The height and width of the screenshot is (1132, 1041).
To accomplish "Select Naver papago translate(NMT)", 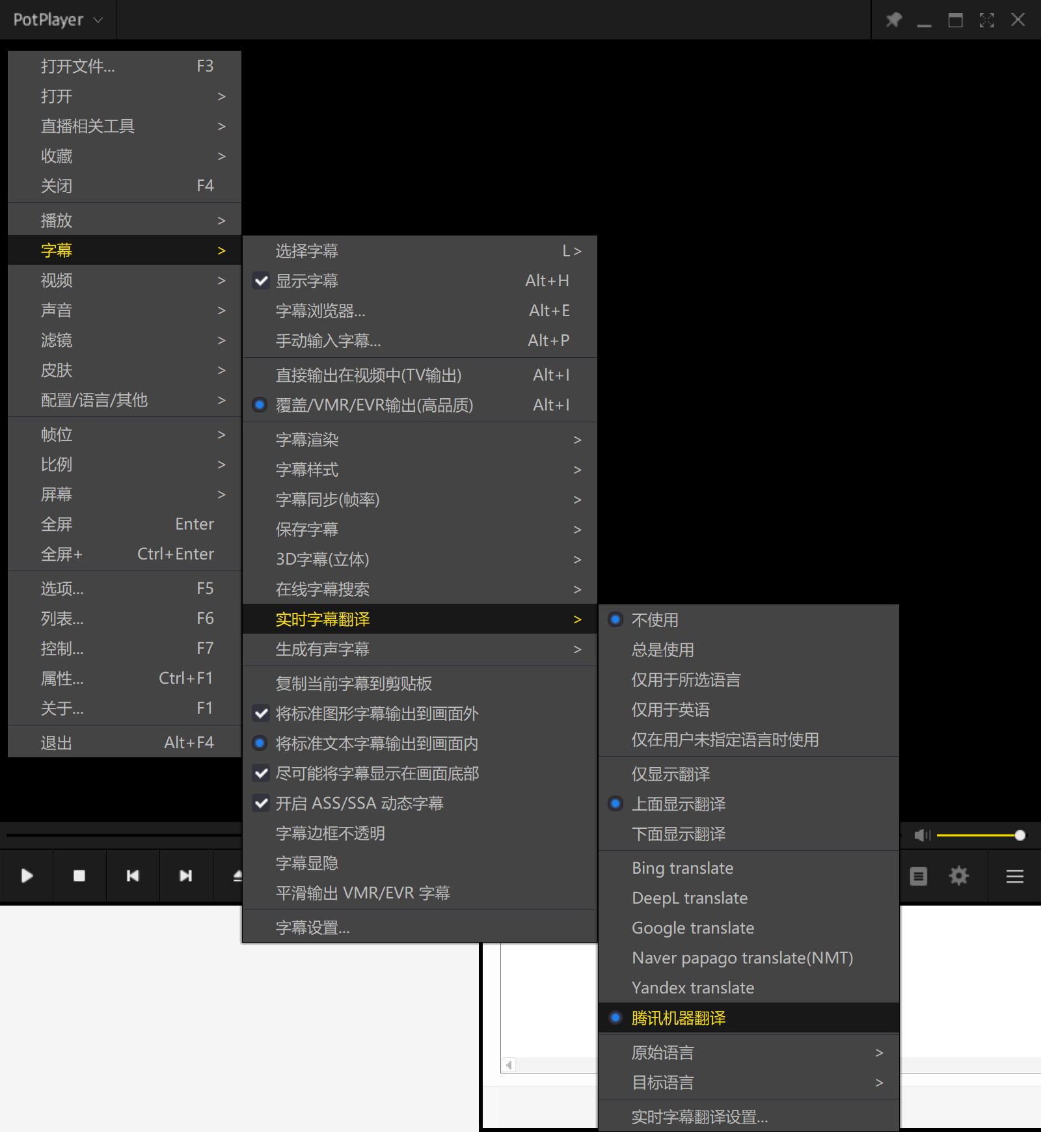I will point(749,958).
